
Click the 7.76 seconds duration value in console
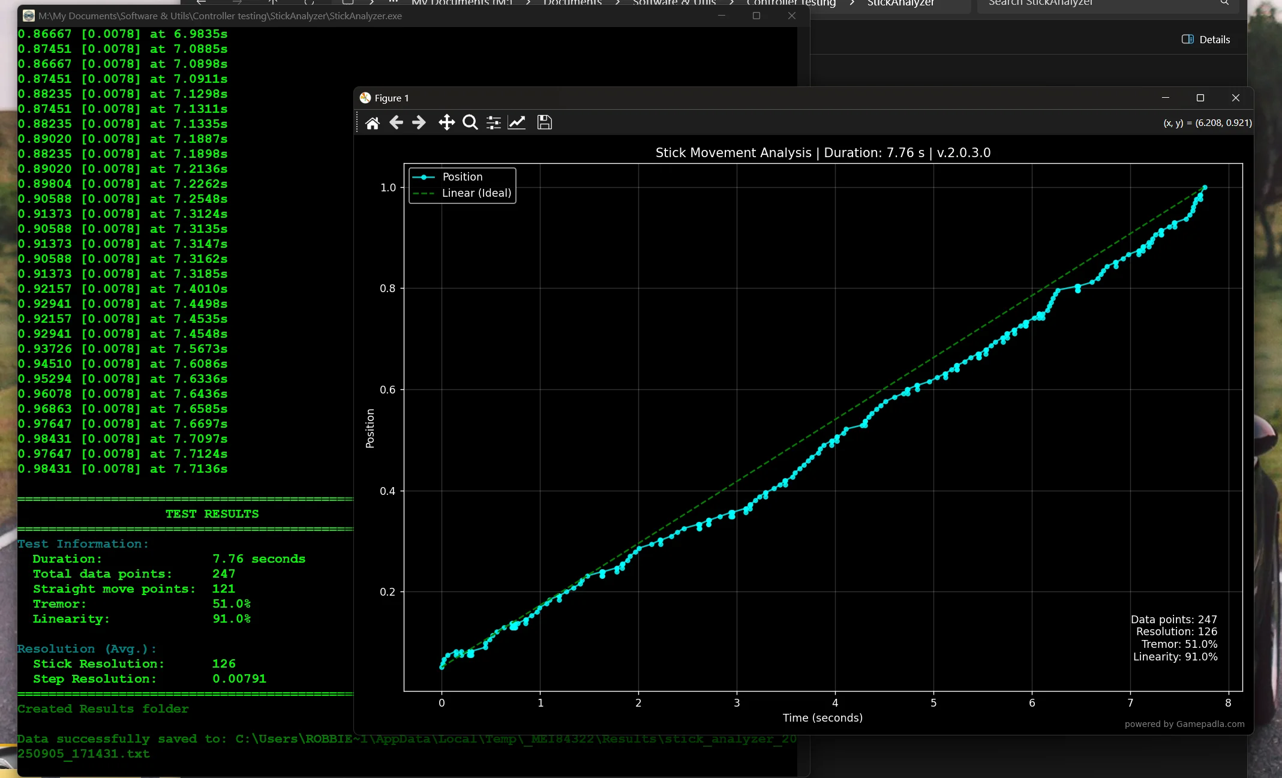tap(259, 559)
